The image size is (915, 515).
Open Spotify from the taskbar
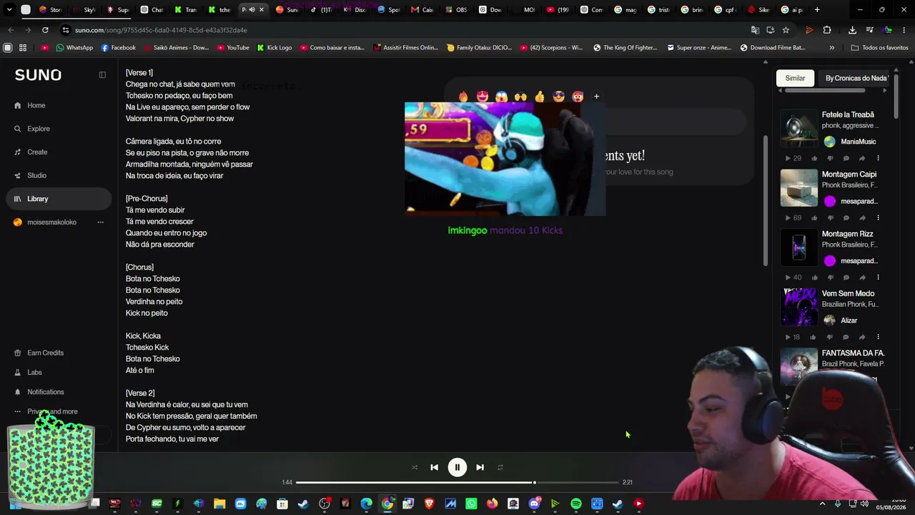(x=576, y=504)
